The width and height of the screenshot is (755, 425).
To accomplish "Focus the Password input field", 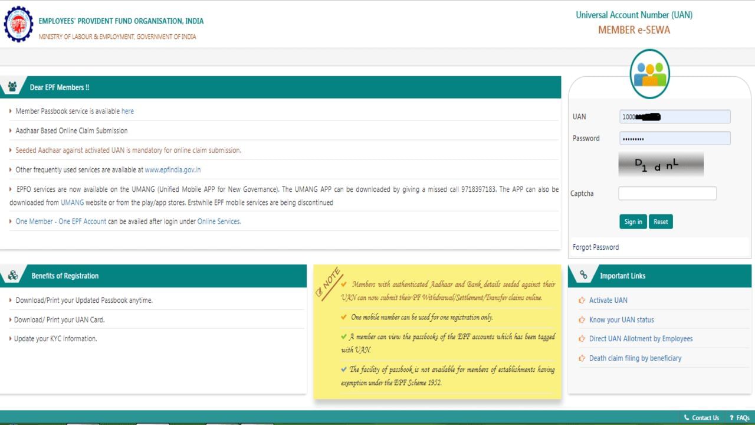I will [675, 139].
